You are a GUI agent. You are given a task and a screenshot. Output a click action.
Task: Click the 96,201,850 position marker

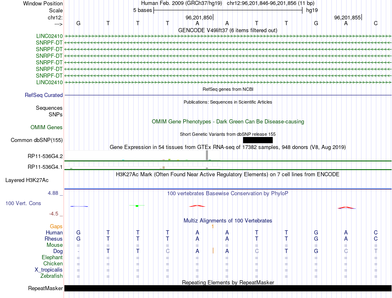(x=199, y=17)
